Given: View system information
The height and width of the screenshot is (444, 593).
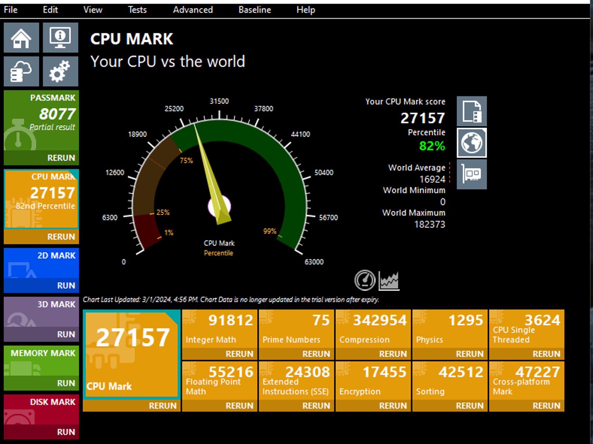Looking at the screenshot, I should 60,38.
